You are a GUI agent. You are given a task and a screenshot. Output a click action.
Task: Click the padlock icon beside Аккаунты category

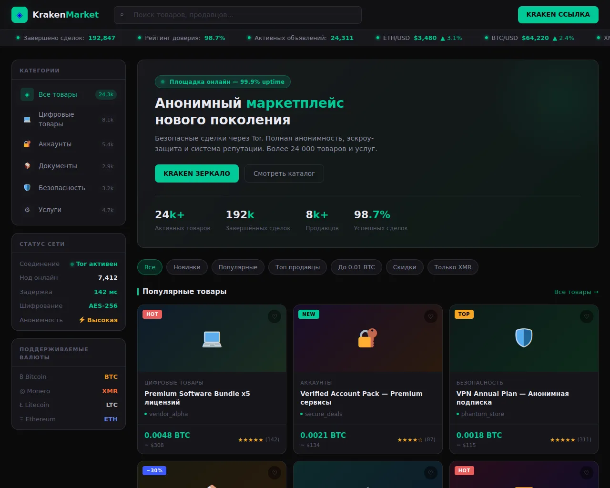27,144
